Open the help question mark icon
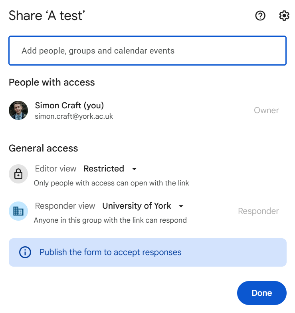This screenshot has height=313, width=295. (x=260, y=16)
